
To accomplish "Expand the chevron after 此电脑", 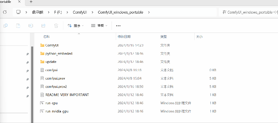I will 49,12.
